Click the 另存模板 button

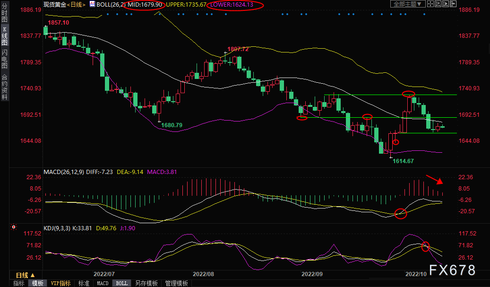tap(146, 283)
